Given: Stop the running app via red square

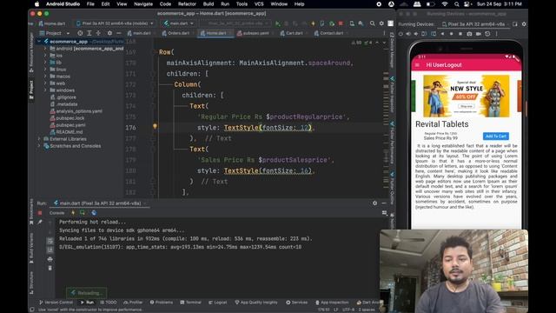Looking at the screenshot, I should pyautogui.click(x=341, y=23).
